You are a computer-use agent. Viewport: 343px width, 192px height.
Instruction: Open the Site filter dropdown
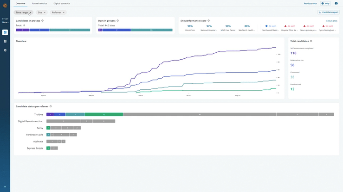click(42, 12)
